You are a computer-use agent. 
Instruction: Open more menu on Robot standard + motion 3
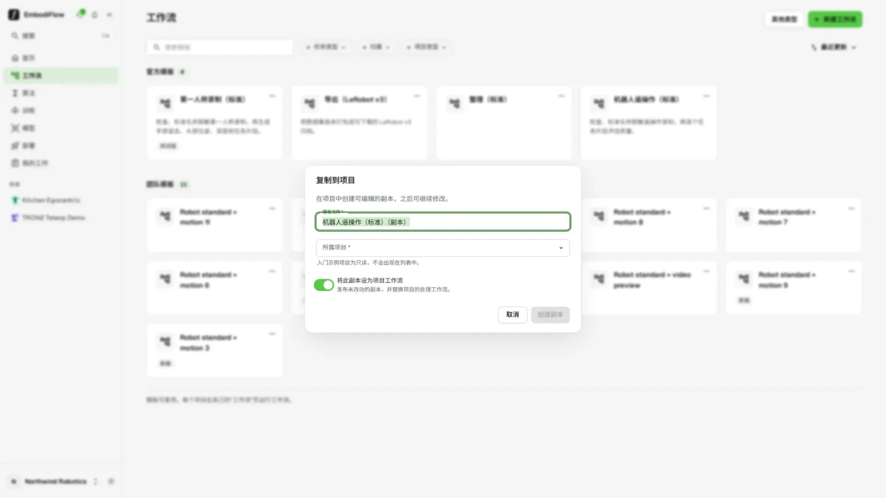(x=272, y=334)
